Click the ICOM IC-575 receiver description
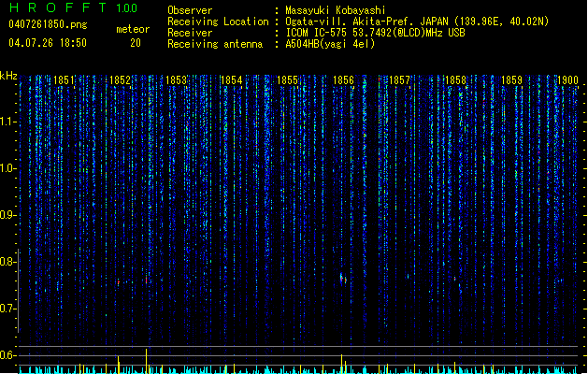 (x=375, y=33)
